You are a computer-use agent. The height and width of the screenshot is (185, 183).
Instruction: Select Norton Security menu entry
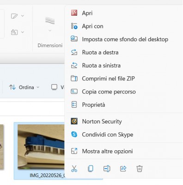point(124,122)
